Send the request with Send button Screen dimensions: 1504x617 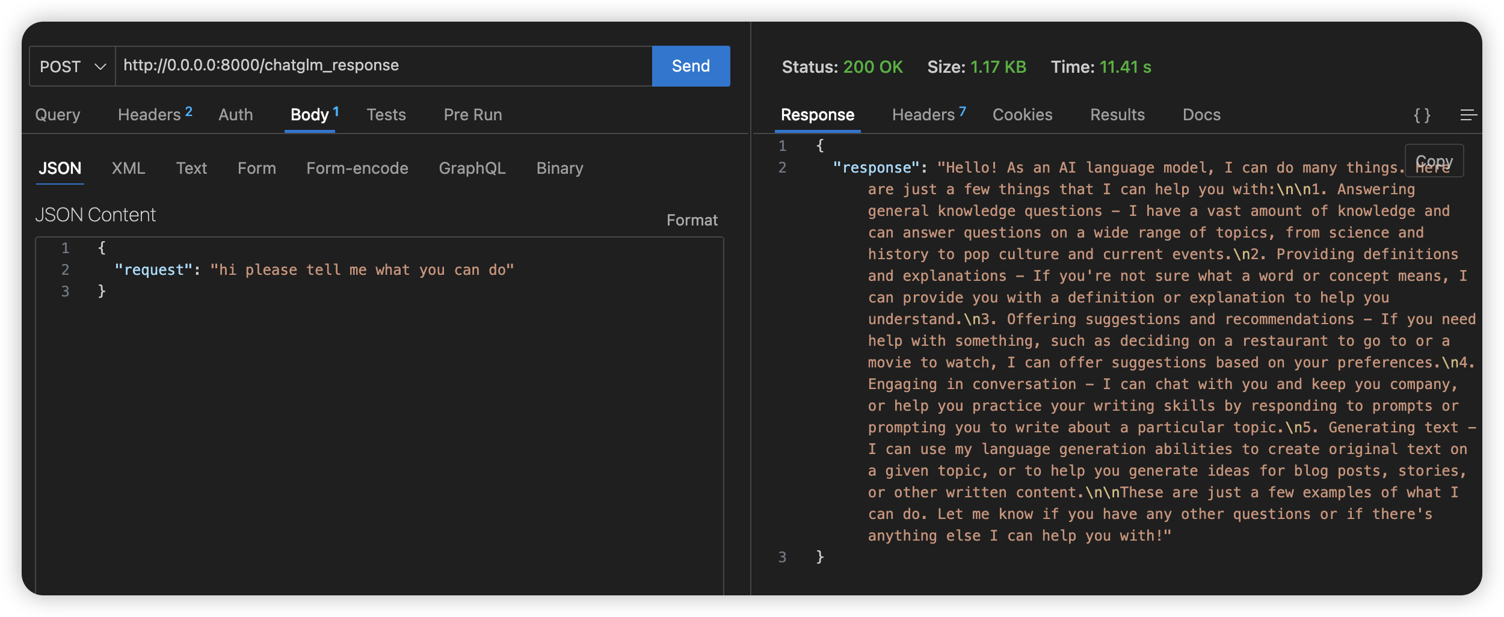point(691,66)
